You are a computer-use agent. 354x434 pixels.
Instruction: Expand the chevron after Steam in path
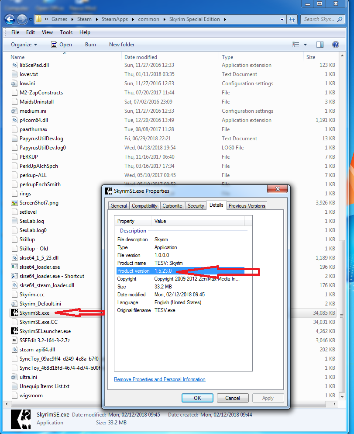[x=97, y=19]
